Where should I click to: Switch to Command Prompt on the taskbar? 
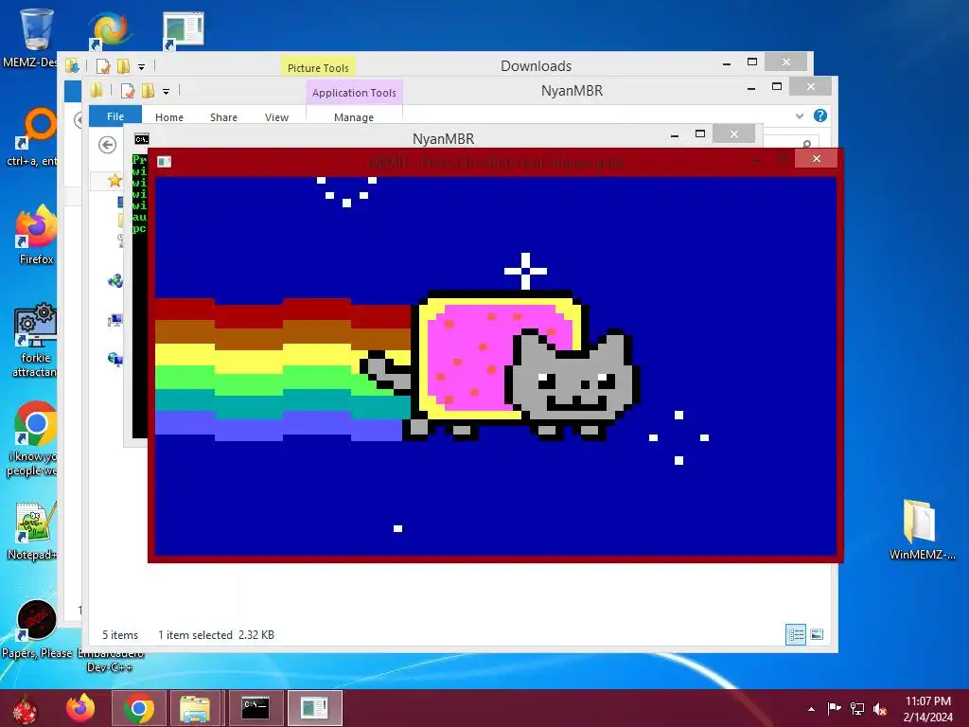pos(255,708)
